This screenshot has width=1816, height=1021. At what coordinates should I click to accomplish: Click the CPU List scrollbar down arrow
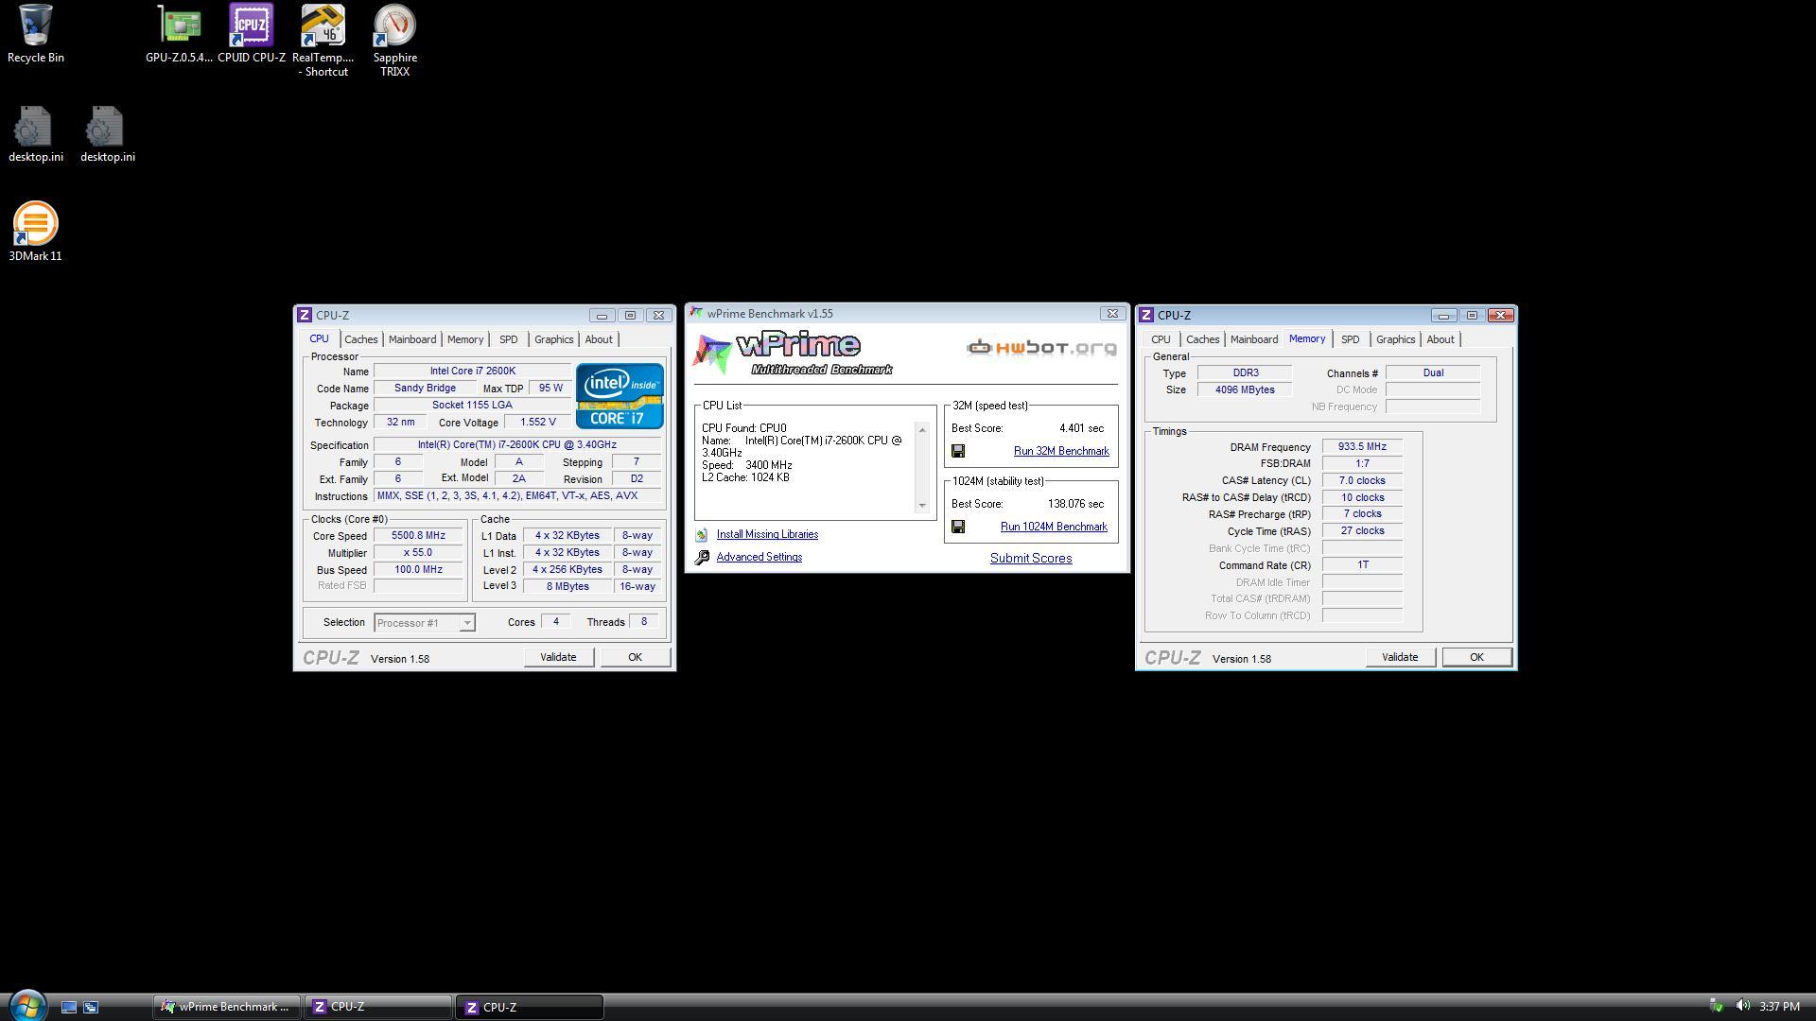pos(922,505)
